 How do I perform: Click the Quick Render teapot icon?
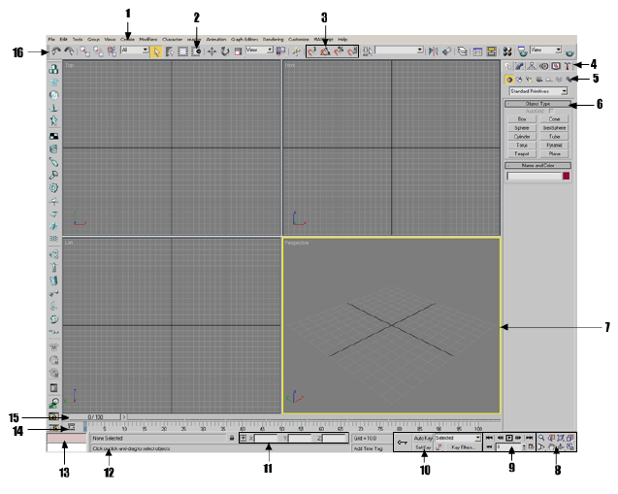pyautogui.click(x=569, y=52)
